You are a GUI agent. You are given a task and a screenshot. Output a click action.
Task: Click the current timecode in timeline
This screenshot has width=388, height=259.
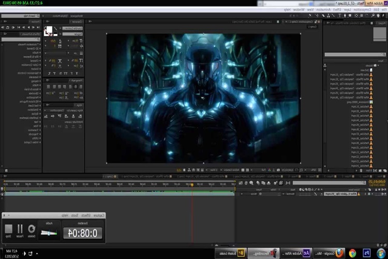point(377,182)
